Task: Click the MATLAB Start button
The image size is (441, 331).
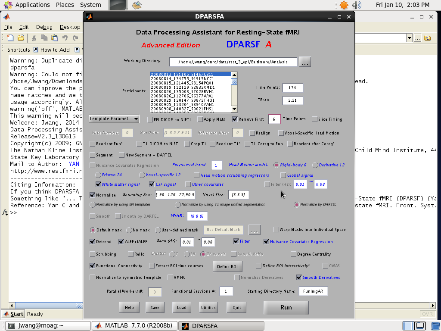Action: point(13,314)
